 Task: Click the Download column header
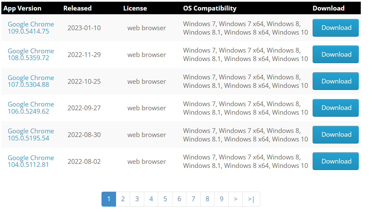click(x=329, y=8)
